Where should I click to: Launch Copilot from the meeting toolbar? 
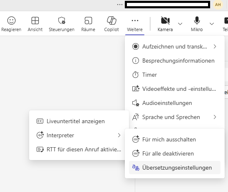(112, 24)
